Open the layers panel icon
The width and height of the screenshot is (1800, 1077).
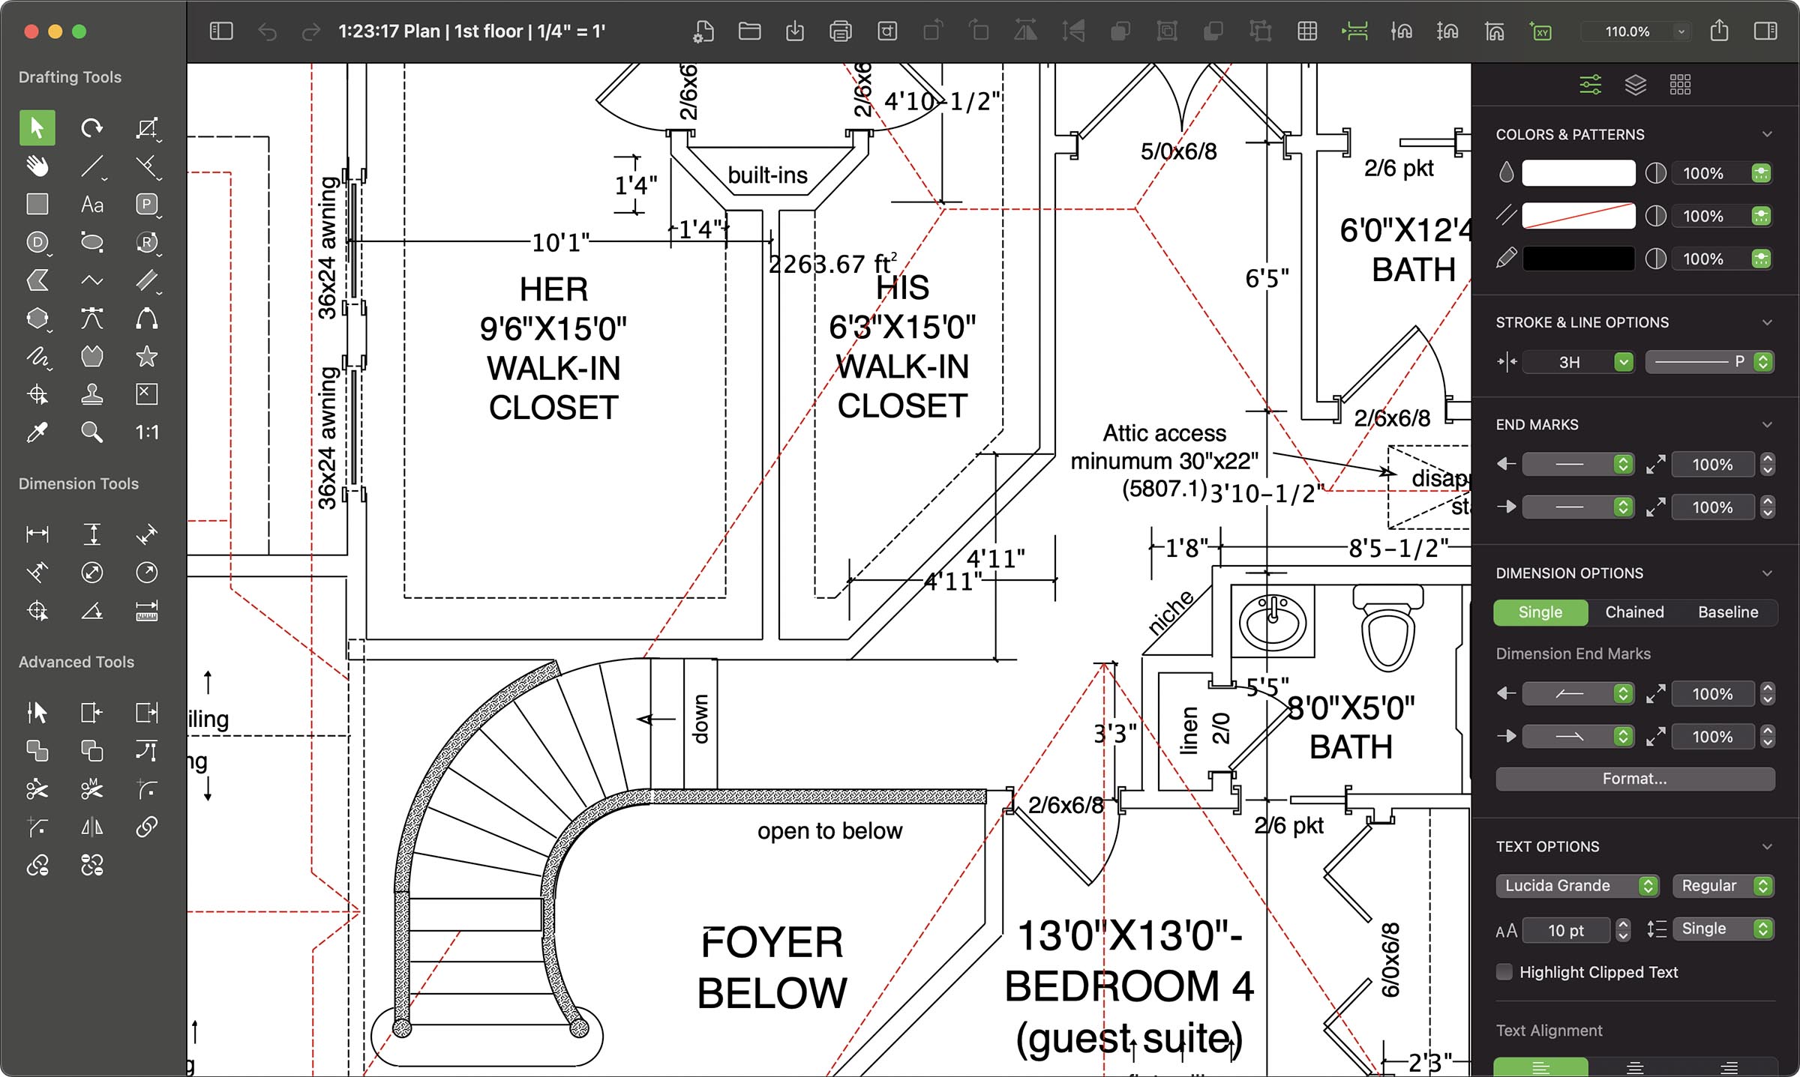click(x=1635, y=85)
